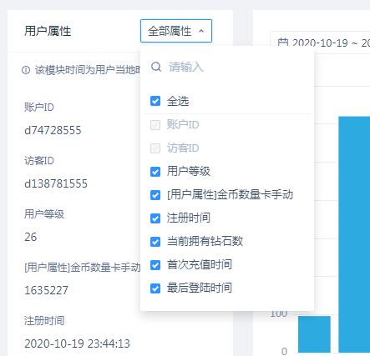Select visitor ID value d138781555

(x=56, y=183)
